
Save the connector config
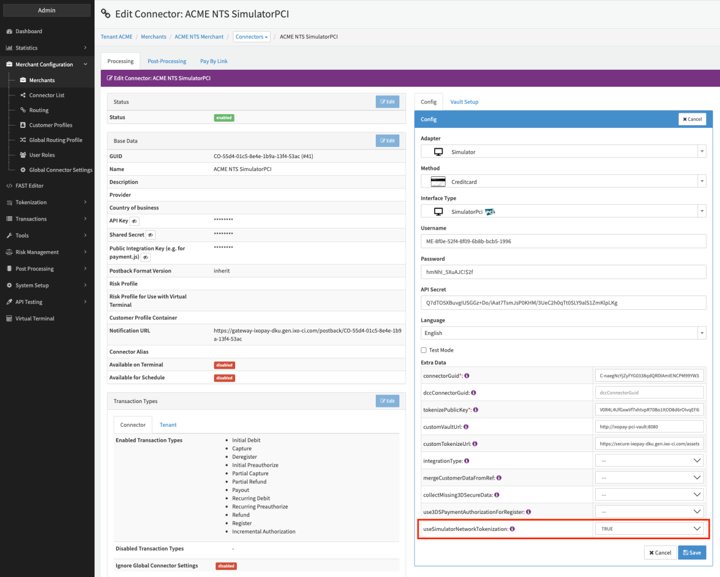(x=692, y=553)
